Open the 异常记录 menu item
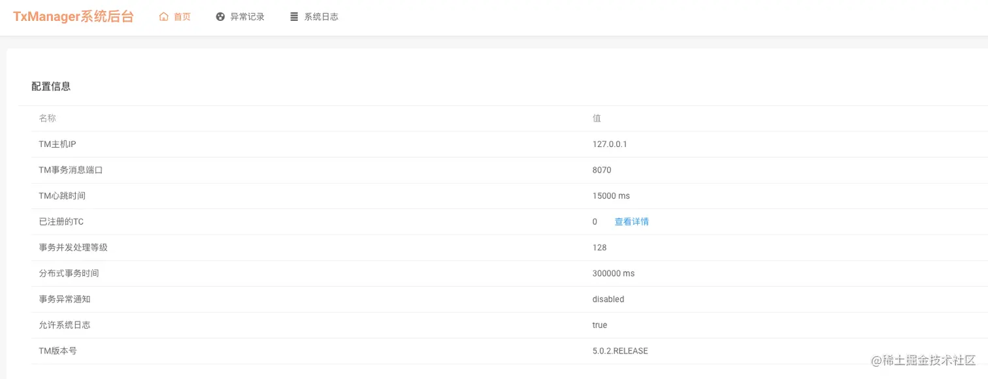Viewport: 988px width, 379px height. tap(240, 17)
